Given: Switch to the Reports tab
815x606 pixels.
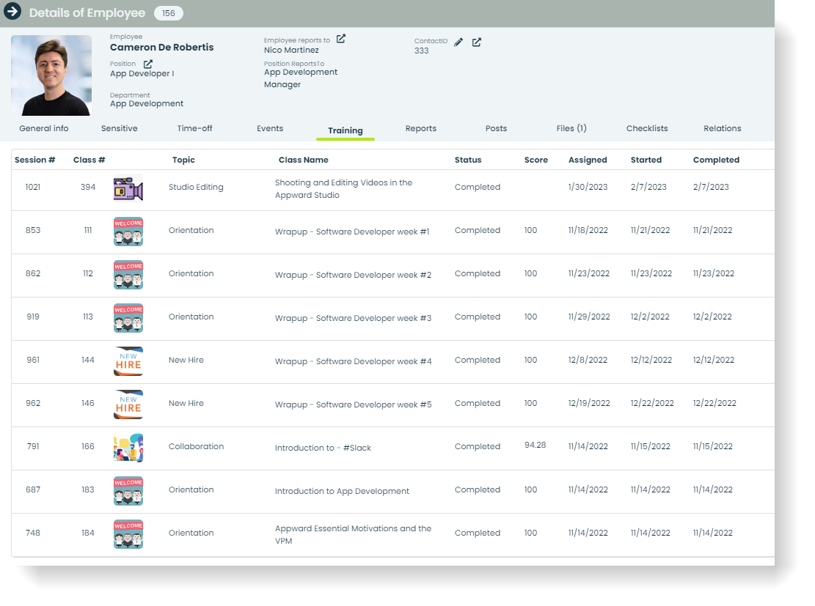Looking at the screenshot, I should 420,128.
